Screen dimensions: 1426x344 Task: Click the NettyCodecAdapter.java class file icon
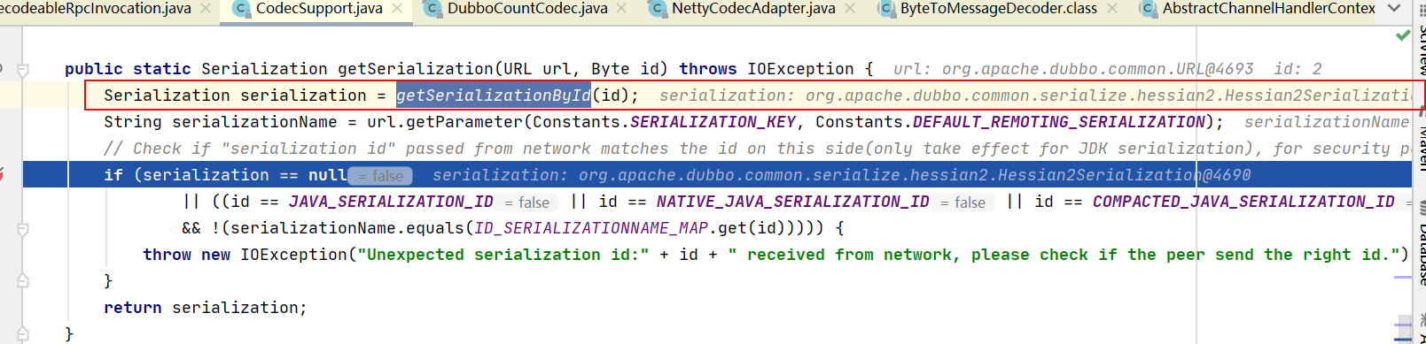point(657,9)
